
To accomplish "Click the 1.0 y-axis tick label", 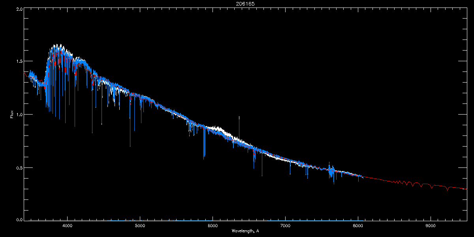I will click(19, 115).
